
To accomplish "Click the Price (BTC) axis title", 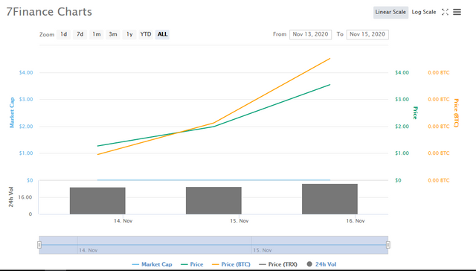I will tap(456, 112).
